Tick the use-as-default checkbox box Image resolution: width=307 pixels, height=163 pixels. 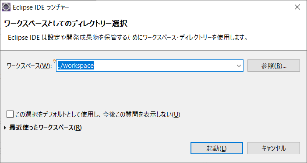10,114
